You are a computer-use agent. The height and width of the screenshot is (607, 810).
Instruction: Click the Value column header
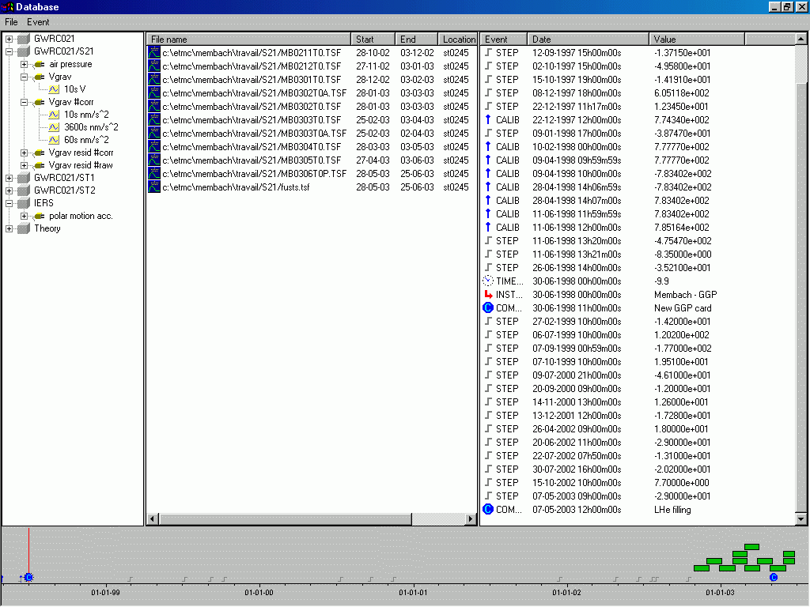point(696,39)
